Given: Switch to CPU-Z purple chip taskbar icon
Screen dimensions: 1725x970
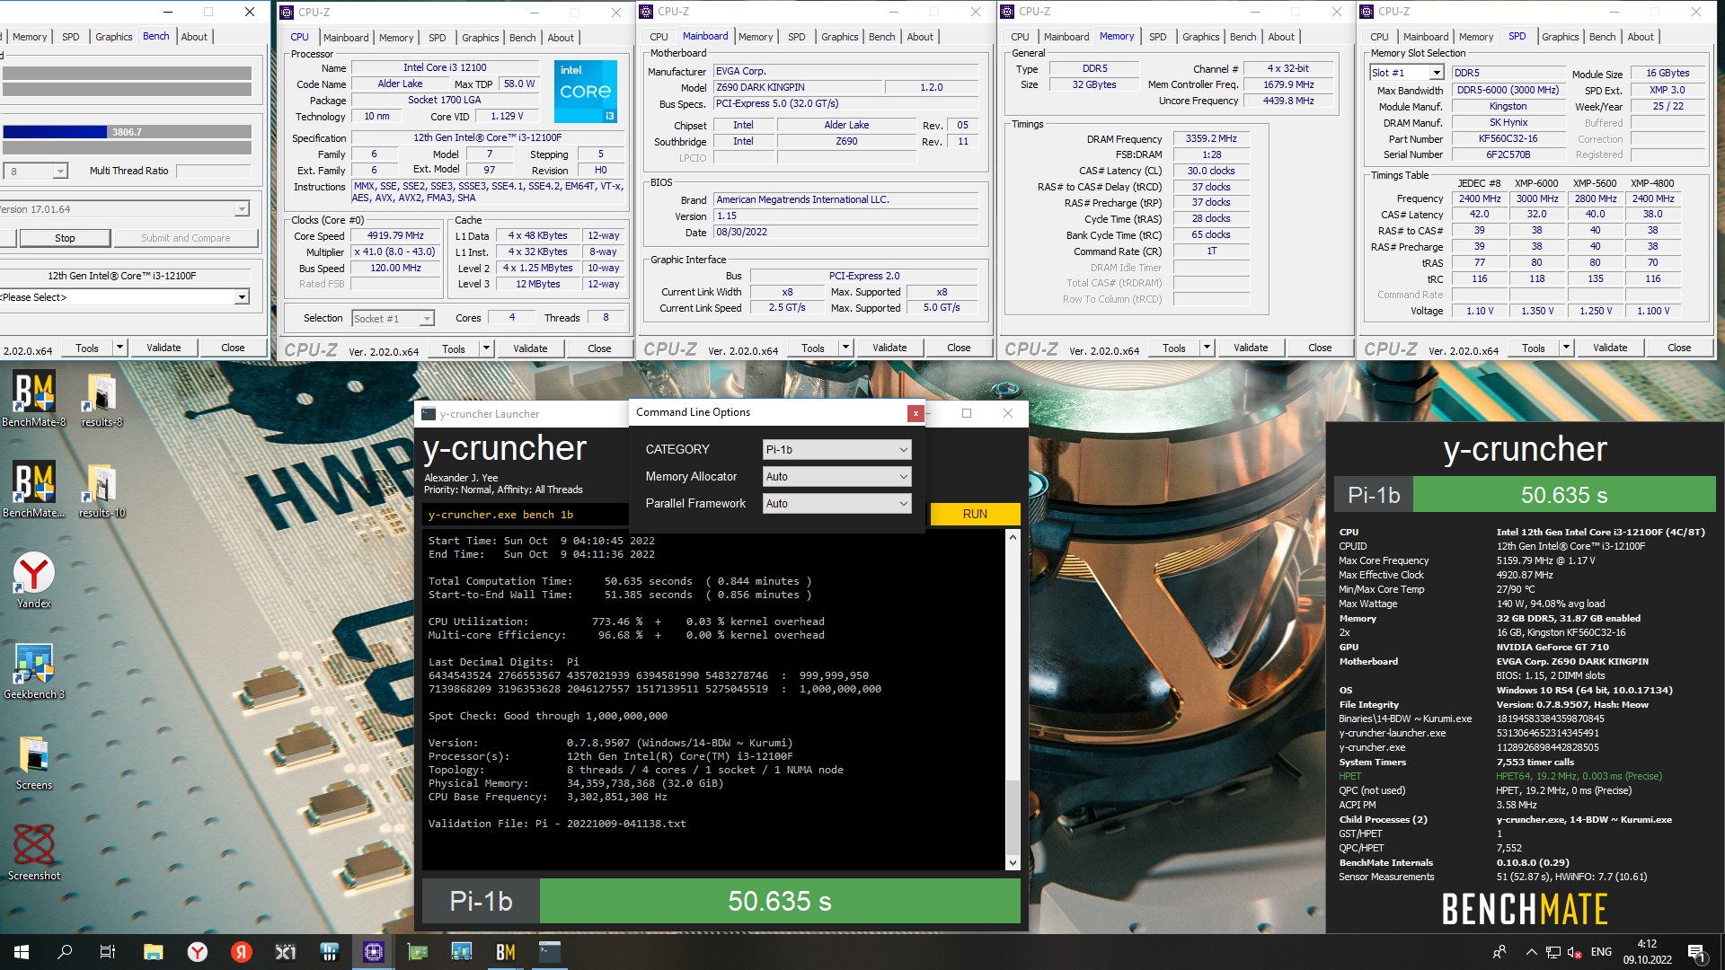Looking at the screenshot, I should (373, 952).
